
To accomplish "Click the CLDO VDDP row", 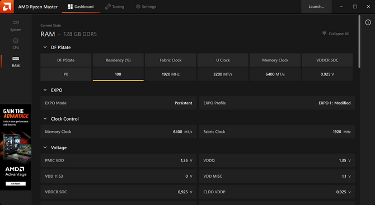I will (277, 192).
